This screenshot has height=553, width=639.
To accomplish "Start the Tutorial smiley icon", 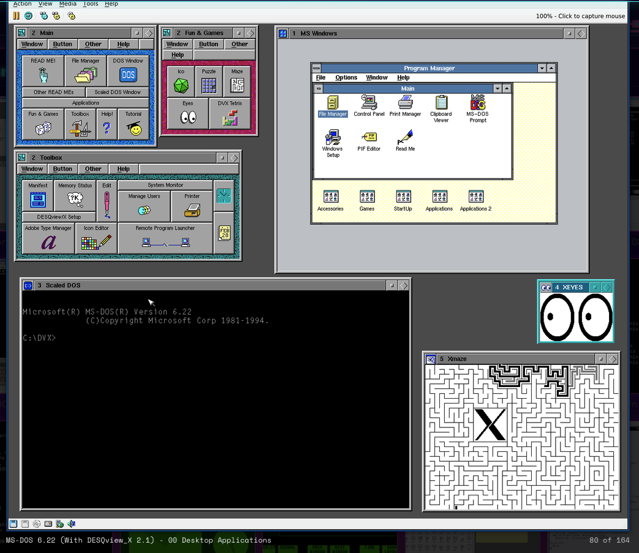I will 134,124.
